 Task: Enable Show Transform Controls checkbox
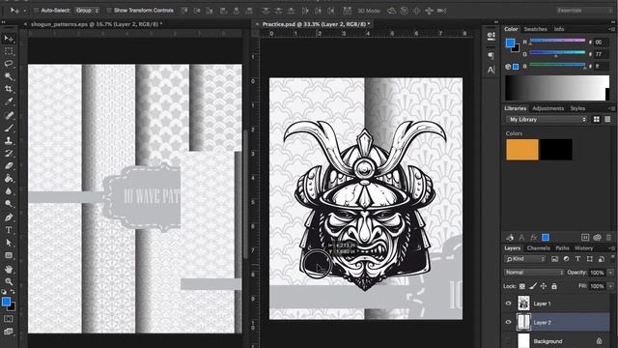tap(109, 11)
